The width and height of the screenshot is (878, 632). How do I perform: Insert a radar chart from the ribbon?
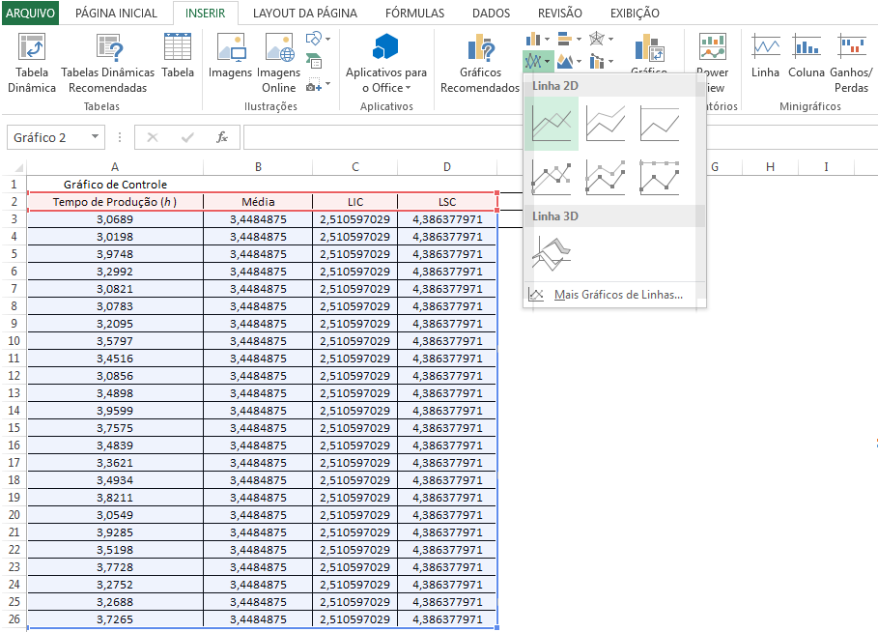(599, 39)
